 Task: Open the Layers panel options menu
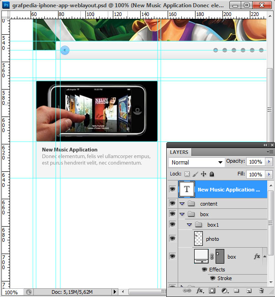tap(270, 152)
